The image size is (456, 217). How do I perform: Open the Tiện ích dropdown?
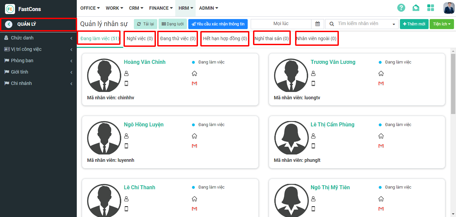442,24
